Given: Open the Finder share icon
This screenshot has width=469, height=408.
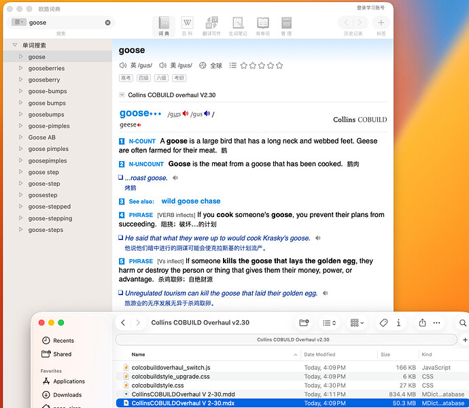Looking at the screenshot, I should (422, 323).
